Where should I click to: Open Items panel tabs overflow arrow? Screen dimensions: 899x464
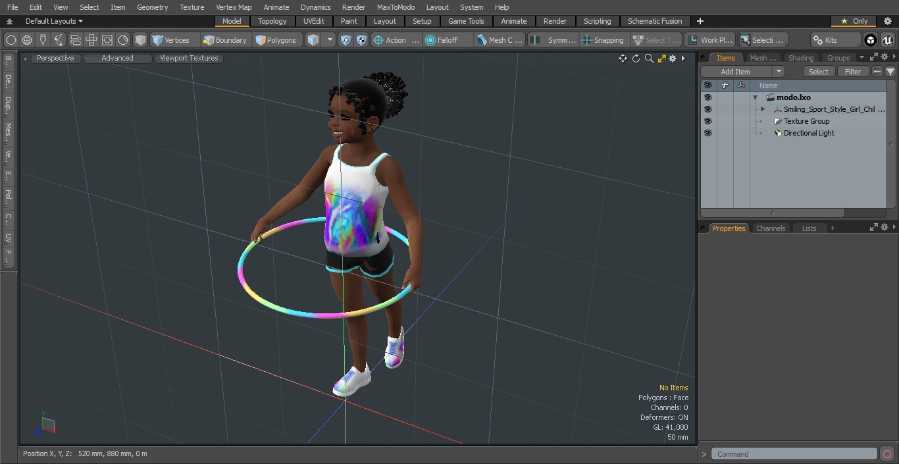[861, 58]
